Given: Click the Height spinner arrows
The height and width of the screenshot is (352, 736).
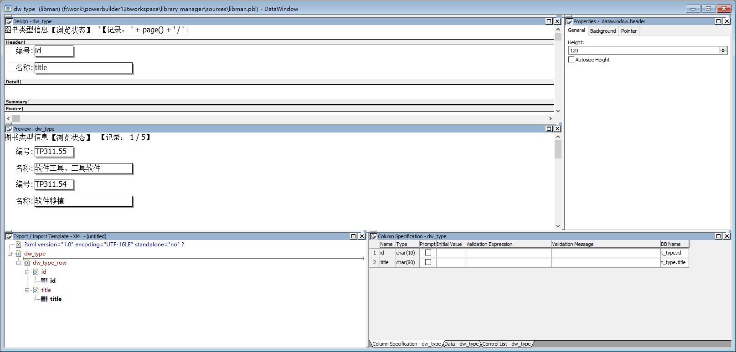Looking at the screenshot, I should pyautogui.click(x=723, y=51).
